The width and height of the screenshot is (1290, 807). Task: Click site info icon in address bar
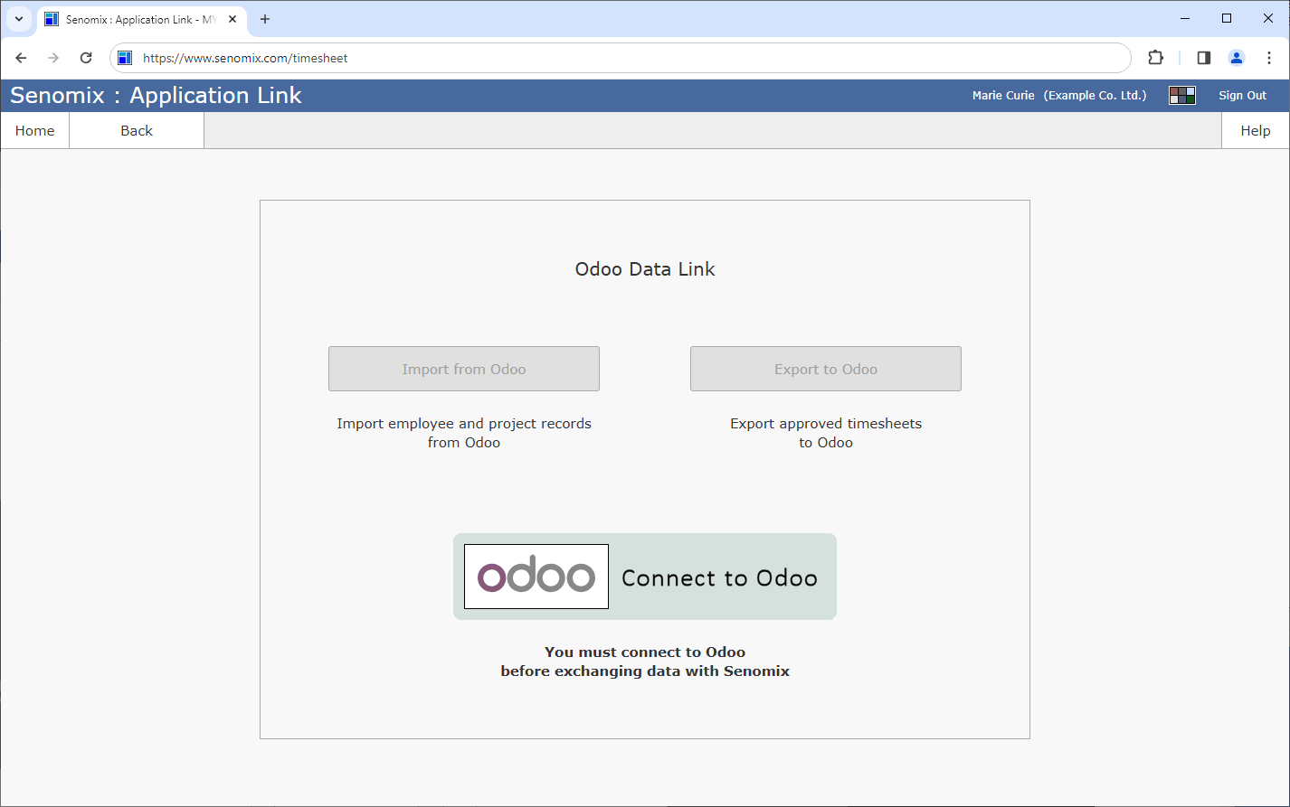[x=126, y=58]
